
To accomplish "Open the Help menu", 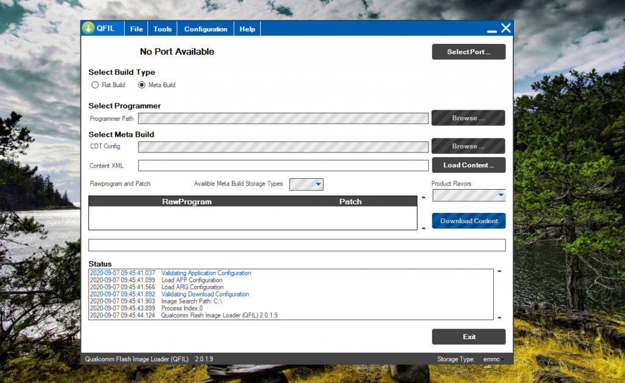I will tap(247, 29).
